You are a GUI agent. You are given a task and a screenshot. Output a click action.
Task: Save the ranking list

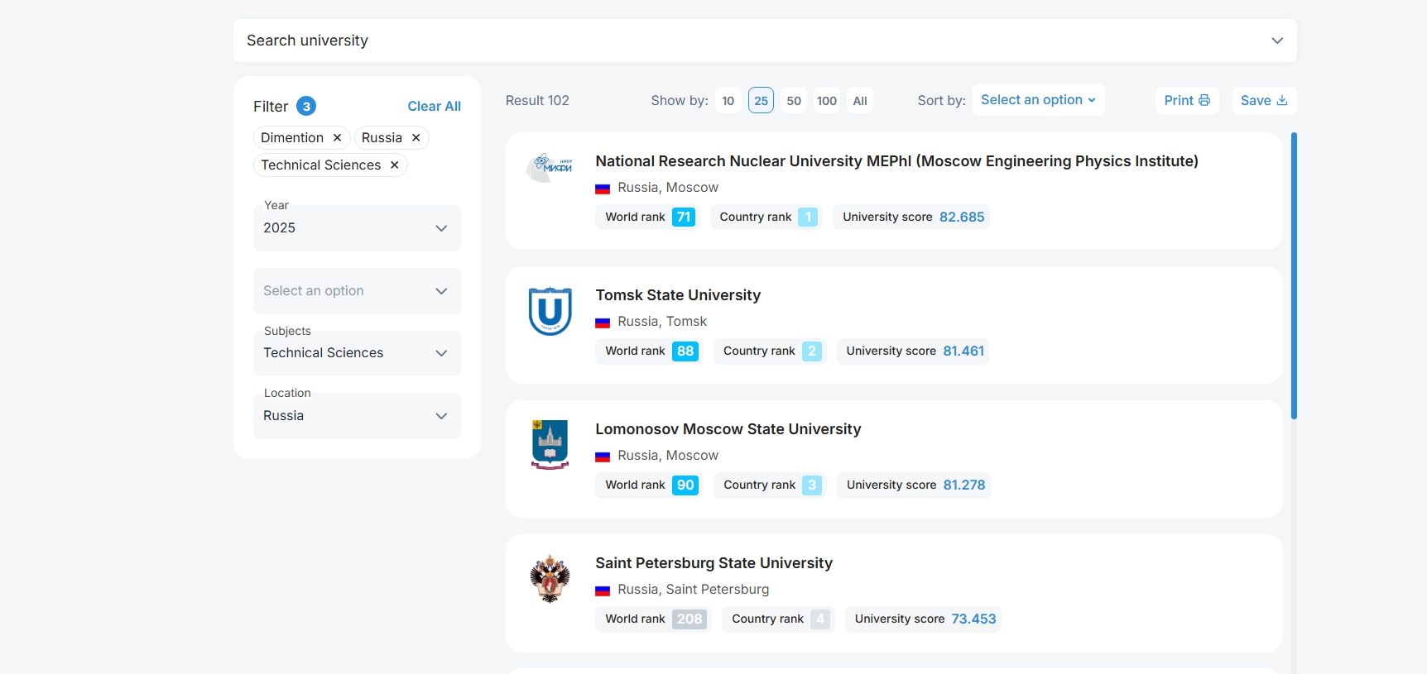click(x=1263, y=101)
